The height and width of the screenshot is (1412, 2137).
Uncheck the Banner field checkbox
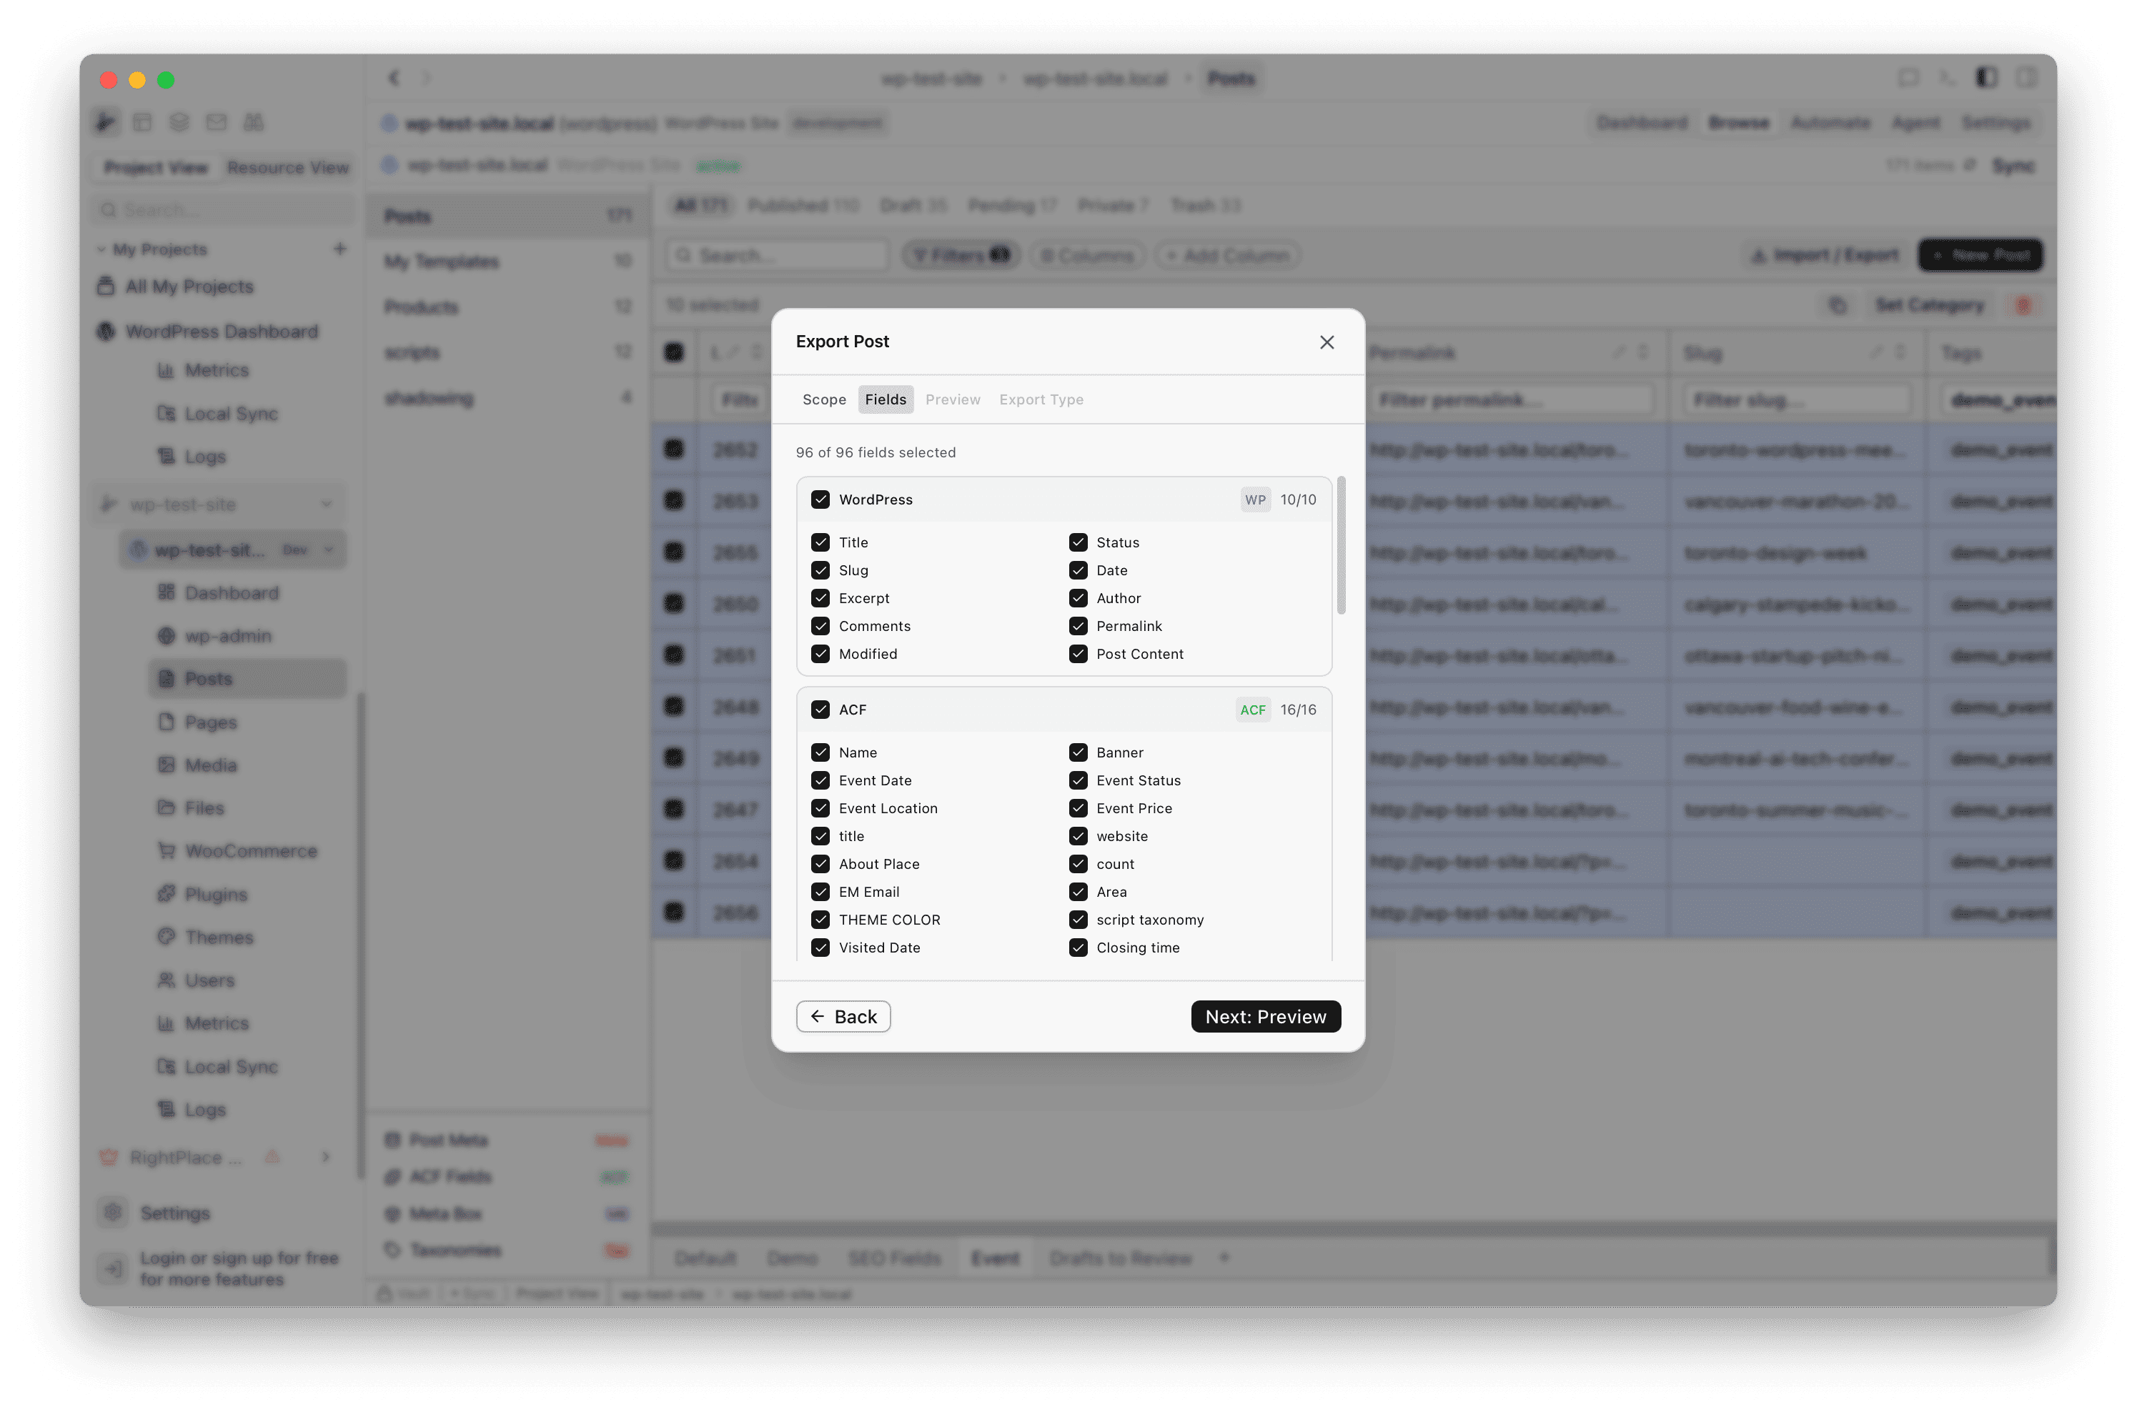[x=1078, y=752]
